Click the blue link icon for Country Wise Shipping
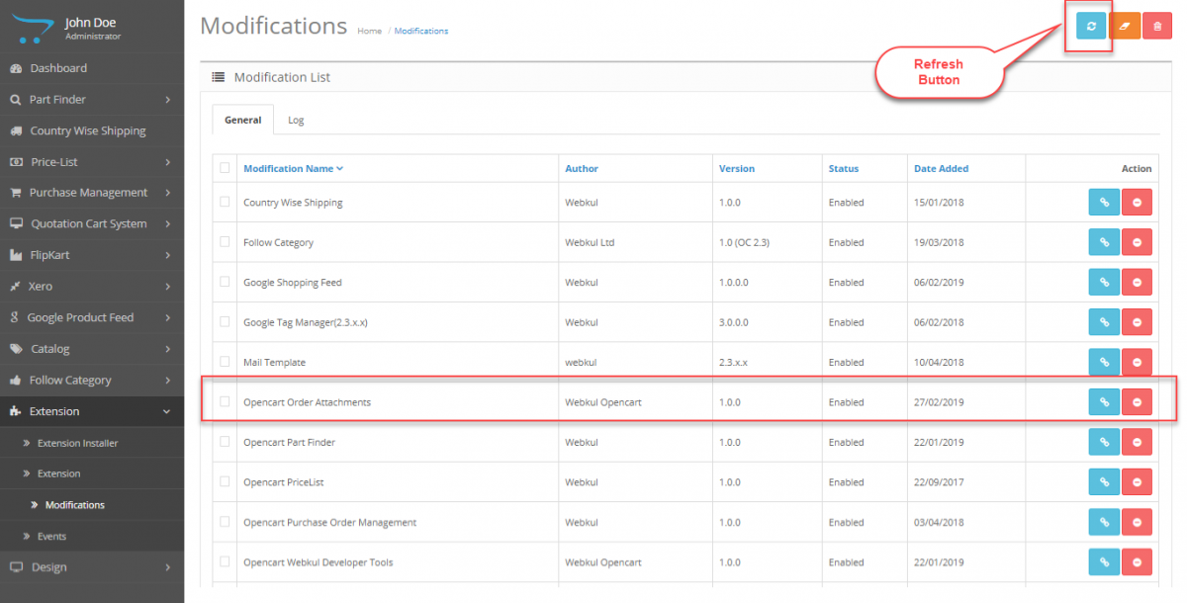 [x=1104, y=202]
